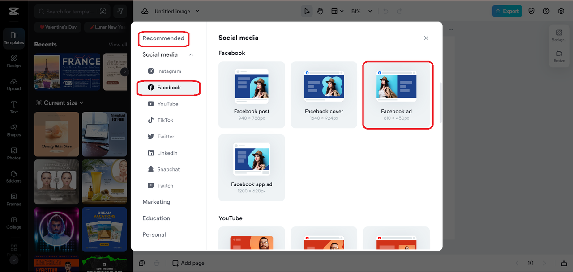
Task: Open the France travel recent template
Action: click(x=67, y=72)
